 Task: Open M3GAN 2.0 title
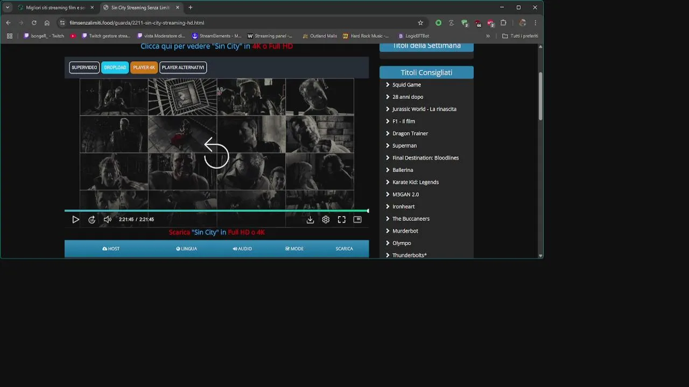[405, 195]
